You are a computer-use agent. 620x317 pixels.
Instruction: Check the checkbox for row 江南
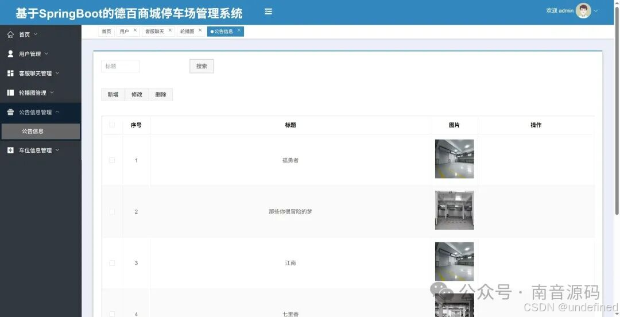tap(112, 263)
